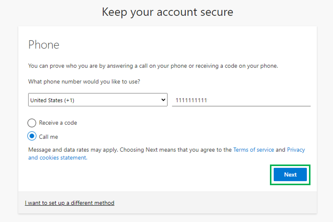Click the "Call me" label text
The image size is (333, 222).
(48, 137)
